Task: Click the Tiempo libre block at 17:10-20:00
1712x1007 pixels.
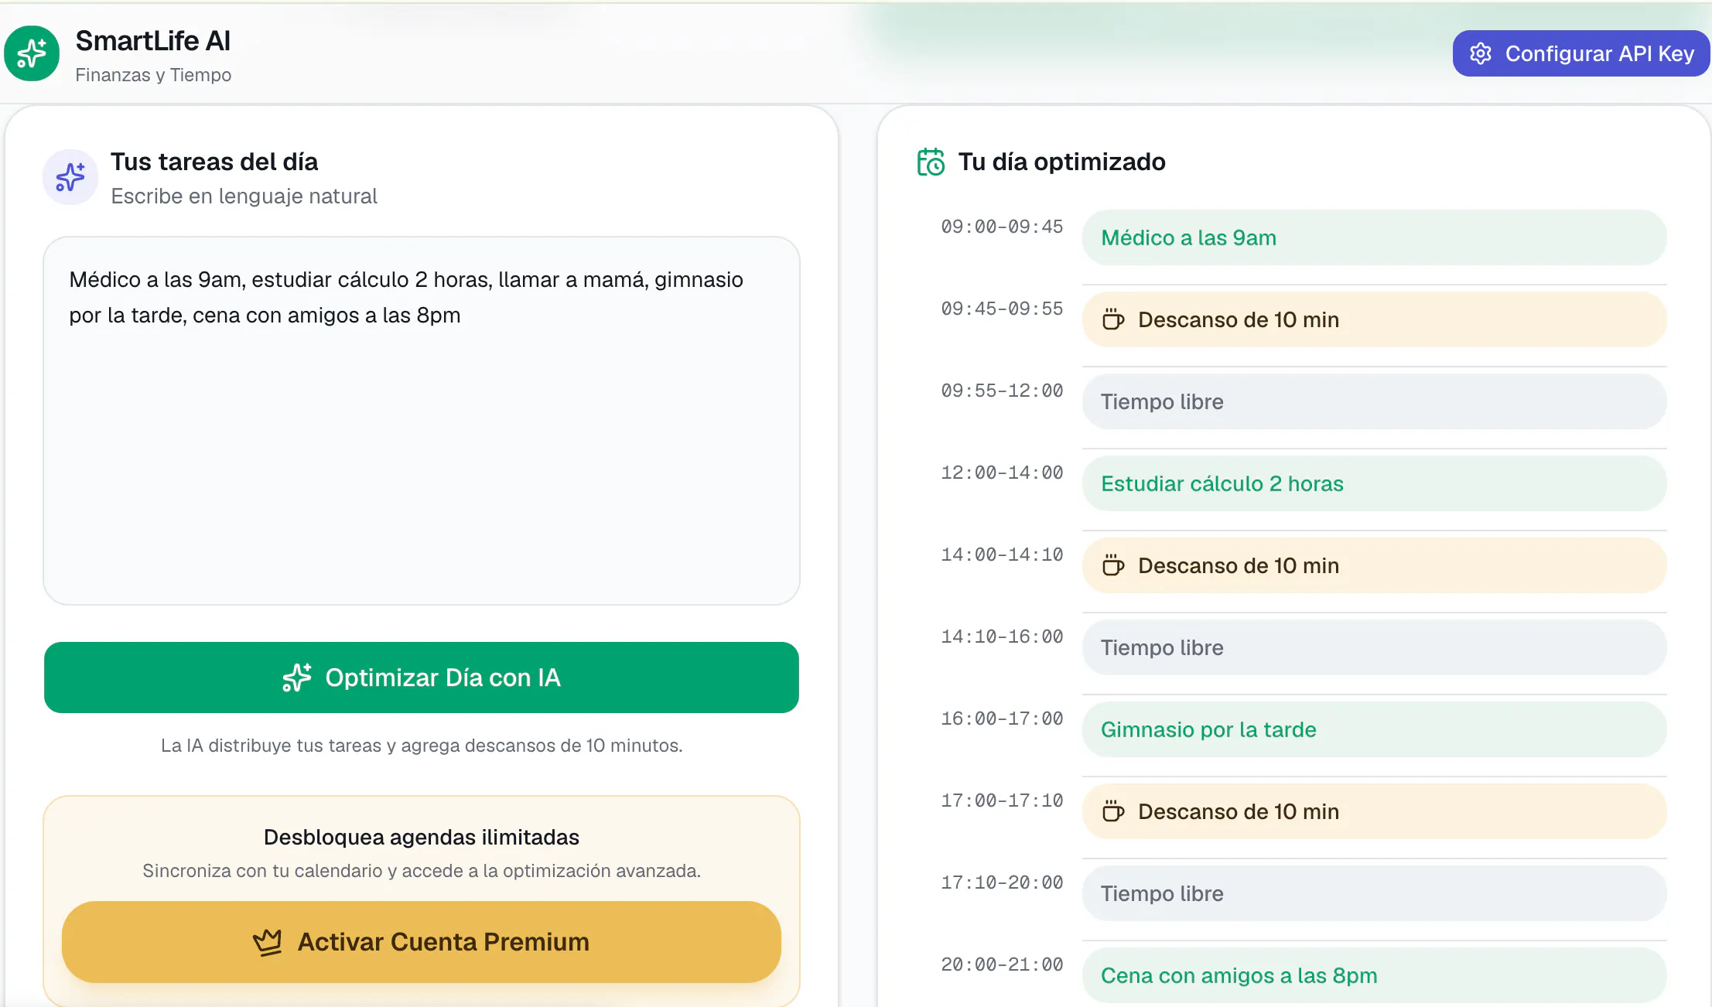Action: (1375, 893)
